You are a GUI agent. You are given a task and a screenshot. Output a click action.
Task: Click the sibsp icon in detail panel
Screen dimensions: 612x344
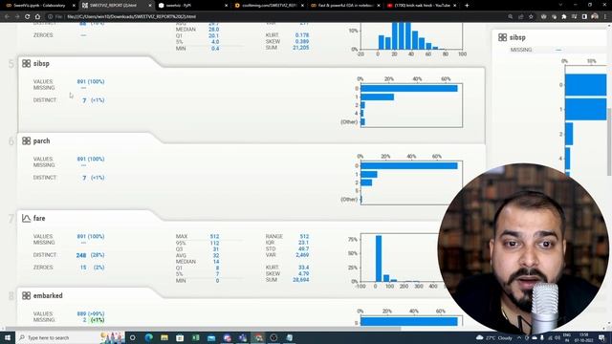(502, 37)
